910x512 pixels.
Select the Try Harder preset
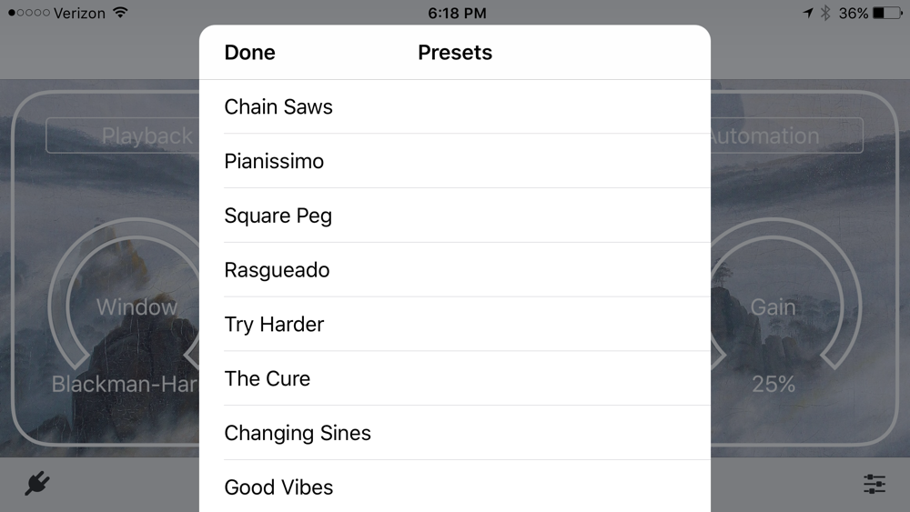(x=455, y=324)
